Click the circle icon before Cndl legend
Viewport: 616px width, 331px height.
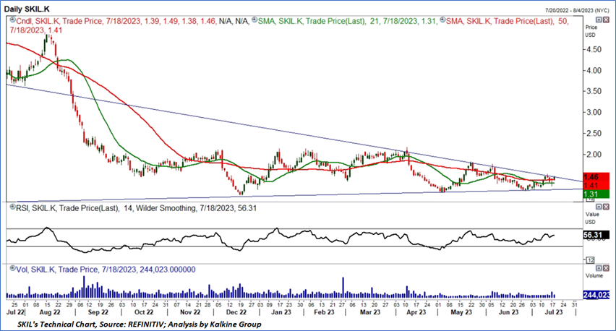point(12,20)
